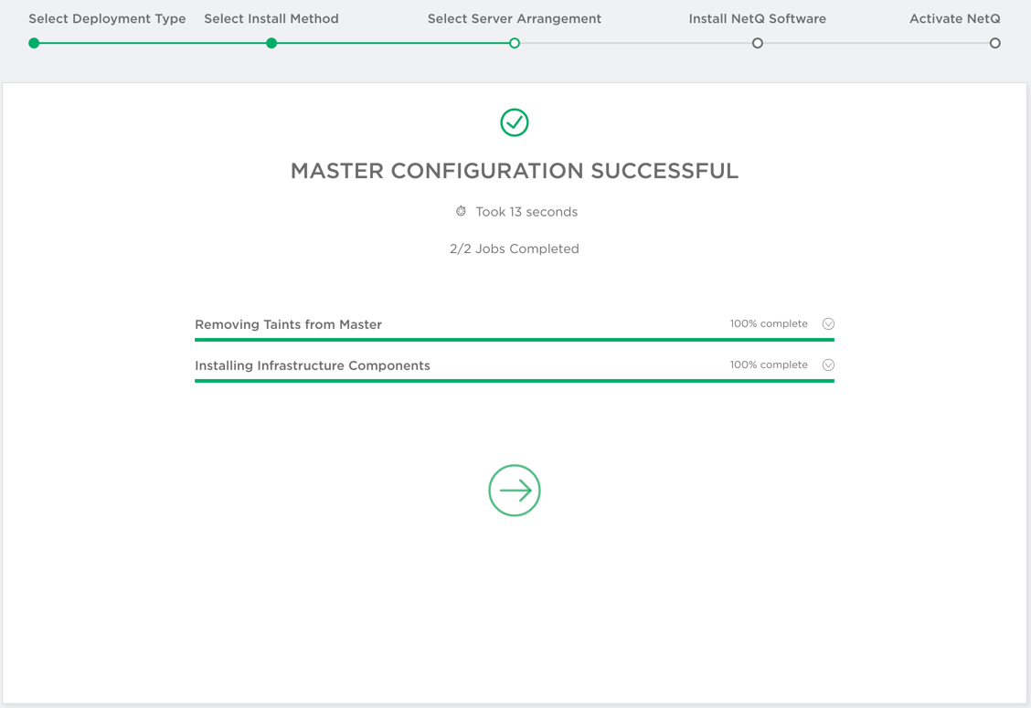Screen dimensions: 1031x708
Task: Click the green next arrow button
Action: [x=515, y=491]
